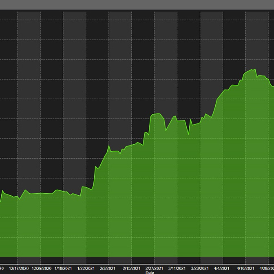Click the 4/4/2021 date axis label
The height and width of the screenshot is (274, 274).
pyautogui.click(x=221, y=268)
